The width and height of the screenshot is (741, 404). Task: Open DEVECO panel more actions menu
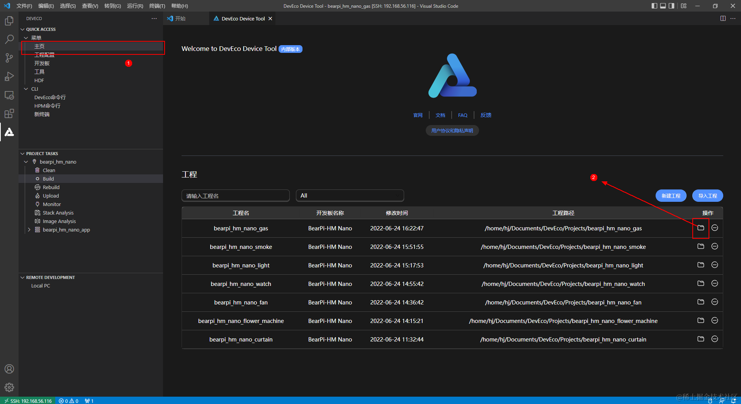pyautogui.click(x=154, y=19)
